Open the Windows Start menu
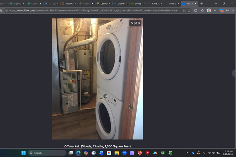This screenshot has height=157, width=236. [x=24, y=153]
